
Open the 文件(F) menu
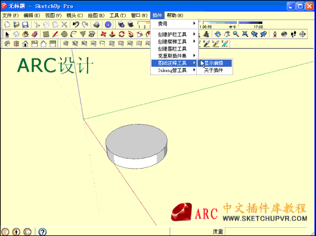[10, 15]
